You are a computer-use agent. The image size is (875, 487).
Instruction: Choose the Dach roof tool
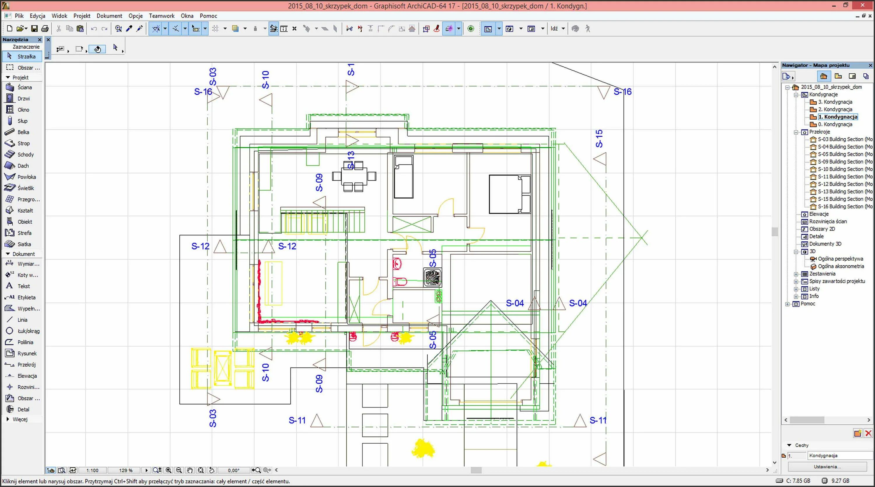(x=22, y=166)
